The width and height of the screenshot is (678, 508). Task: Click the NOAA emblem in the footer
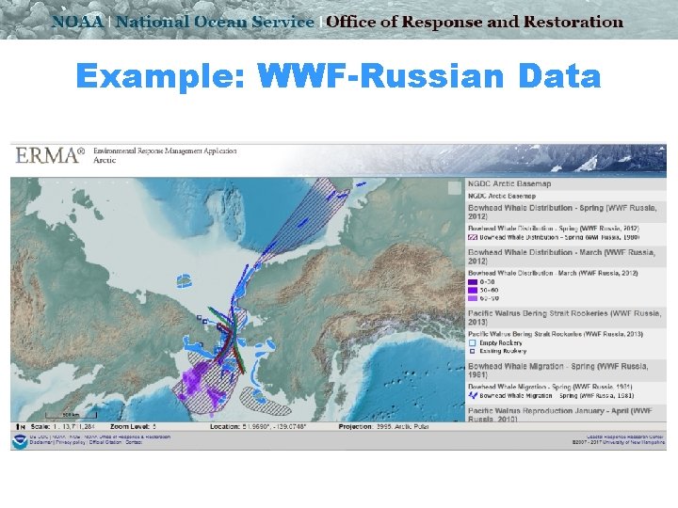[x=20, y=441]
